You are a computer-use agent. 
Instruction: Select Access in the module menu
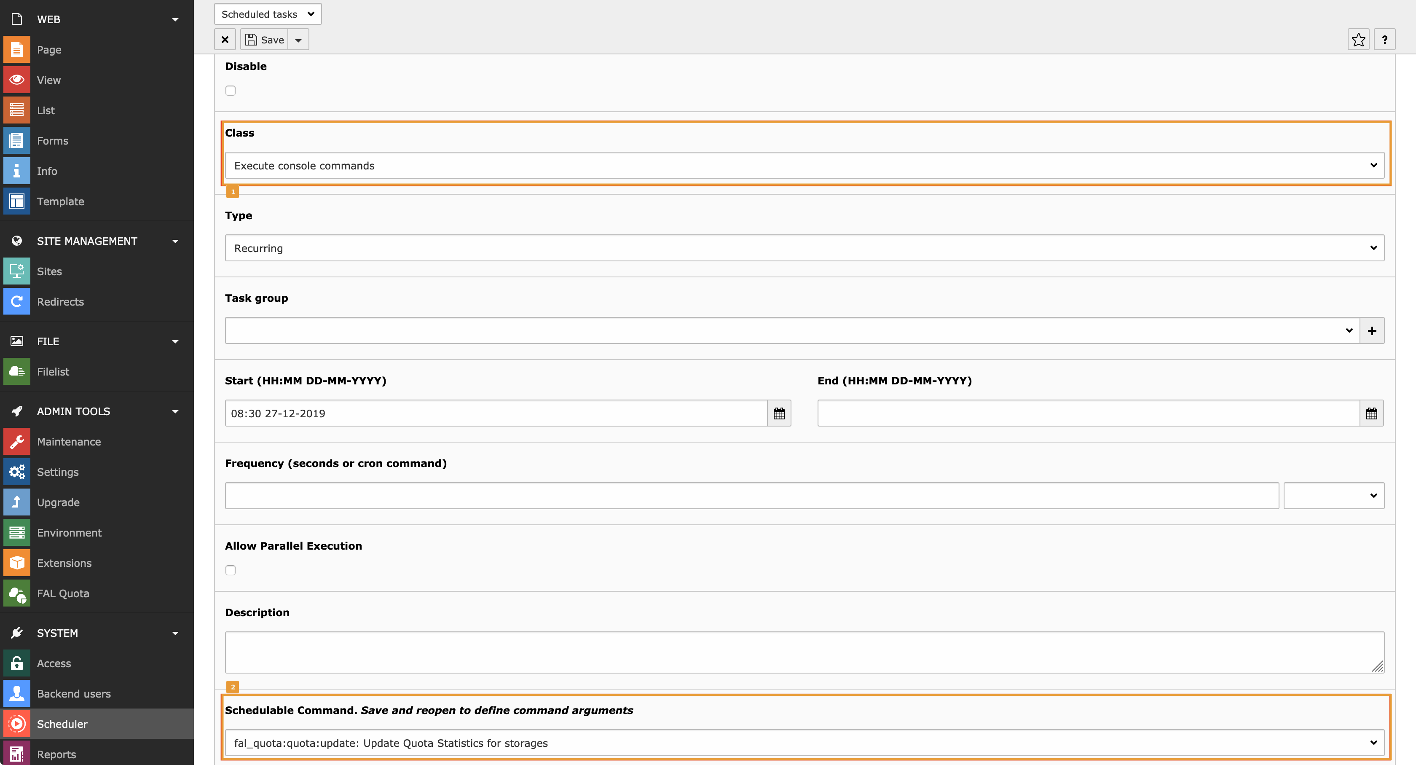point(97,663)
